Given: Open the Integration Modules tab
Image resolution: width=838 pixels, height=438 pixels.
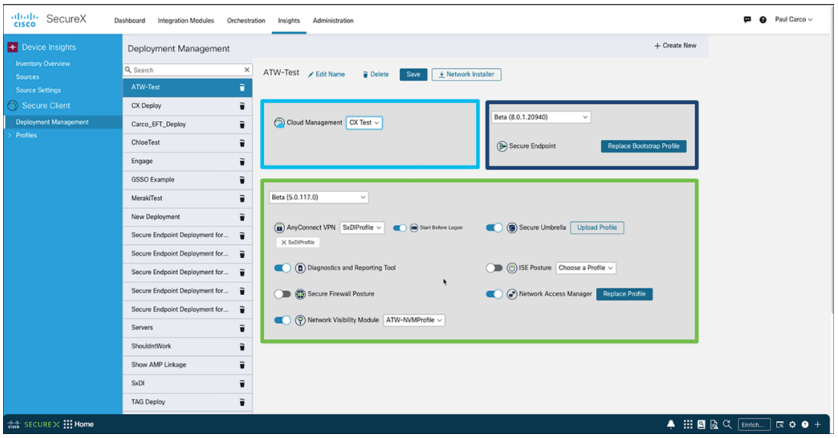Looking at the screenshot, I should [185, 21].
